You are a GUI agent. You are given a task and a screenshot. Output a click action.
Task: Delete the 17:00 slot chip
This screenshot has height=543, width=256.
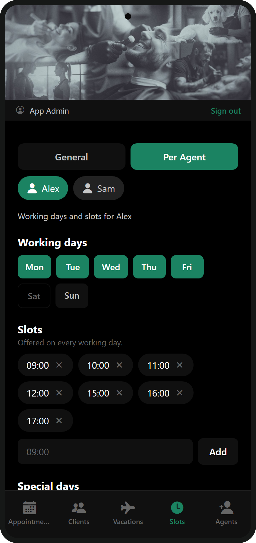pyautogui.click(x=59, y=421)
